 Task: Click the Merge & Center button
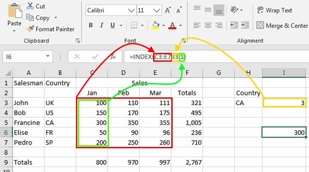[282, 25]
